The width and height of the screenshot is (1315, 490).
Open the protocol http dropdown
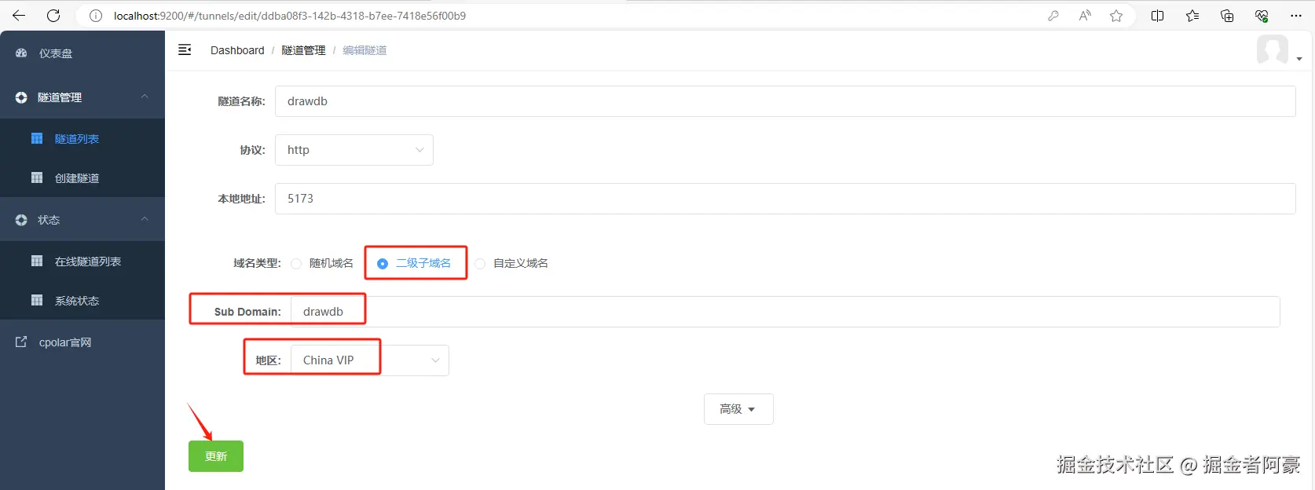pyautogui.click(x=354, y=150)
